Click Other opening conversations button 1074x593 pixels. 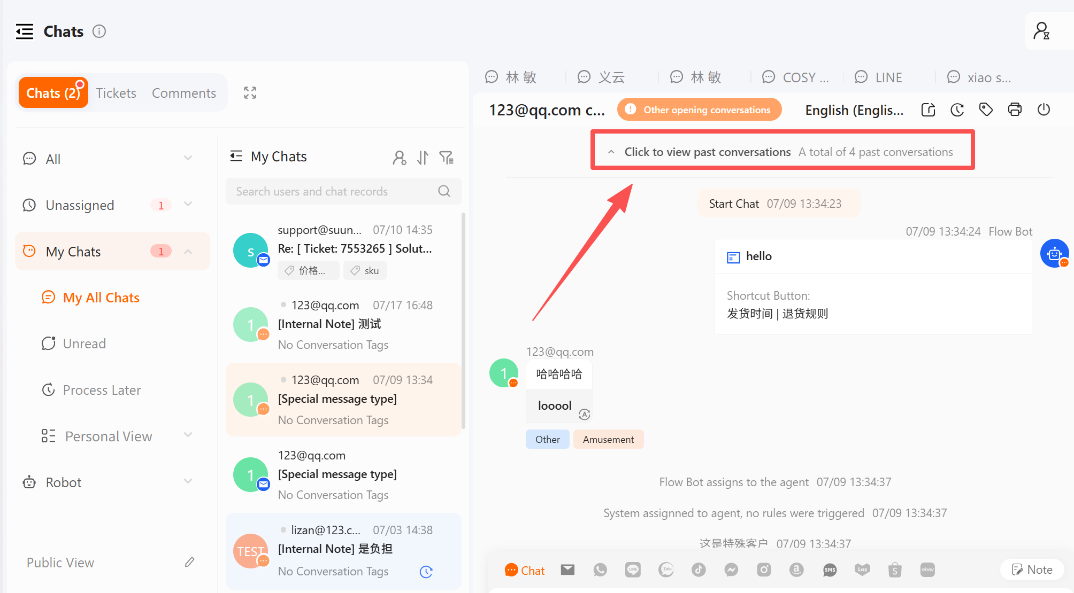click(x=699, y=110)
